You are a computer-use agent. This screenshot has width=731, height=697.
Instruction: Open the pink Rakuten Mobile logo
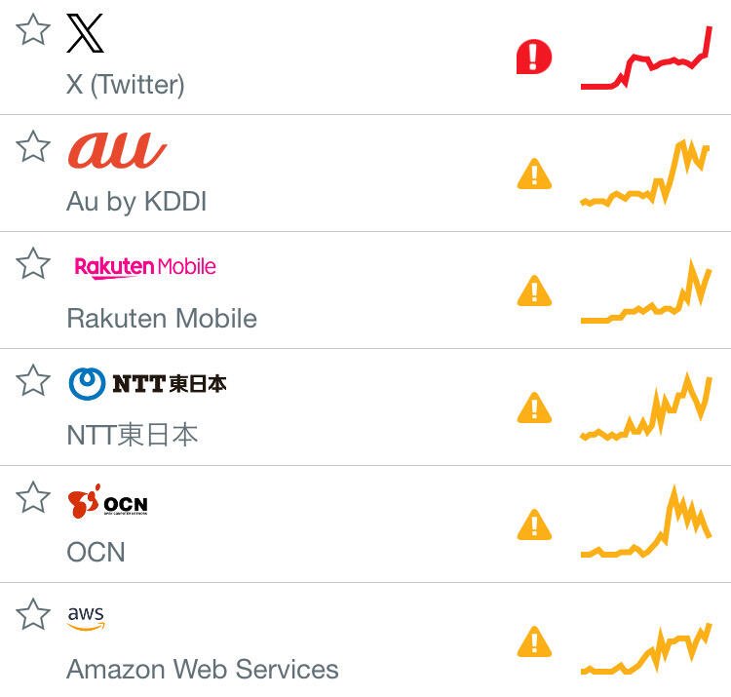point(145,268)
